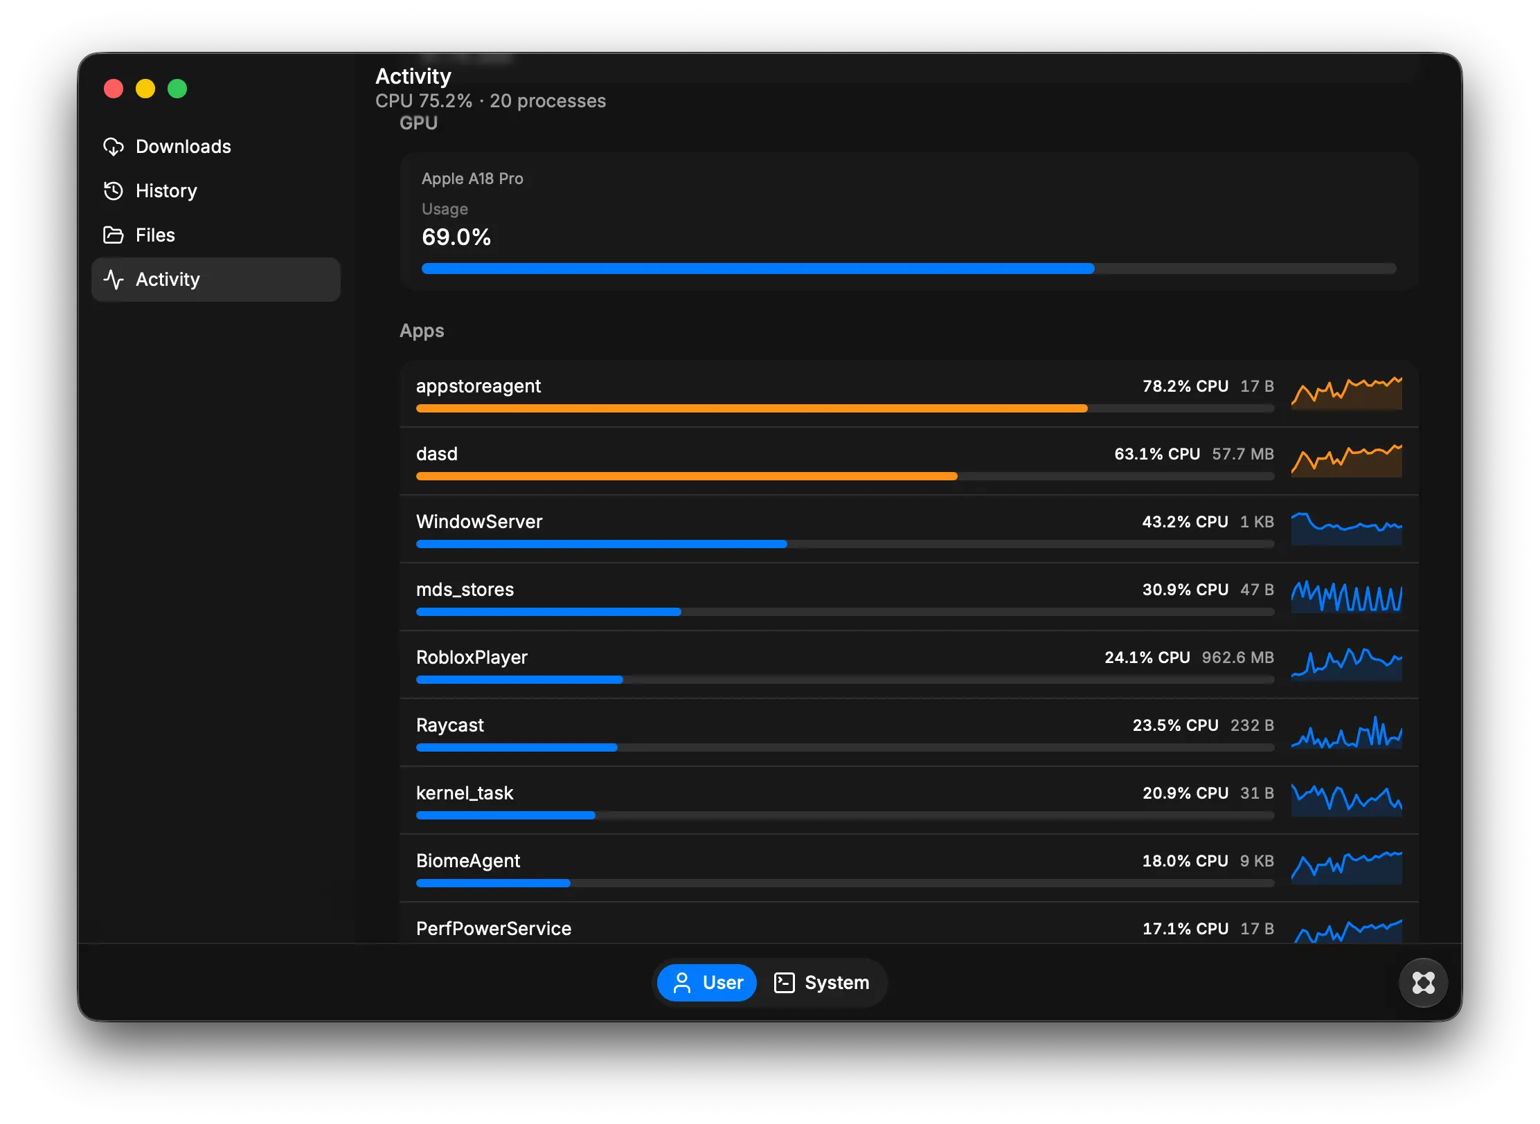This screenshot has width=1540, height=1124.
Task: Click the Apple A18 Pro label
Action: point(472,179)
